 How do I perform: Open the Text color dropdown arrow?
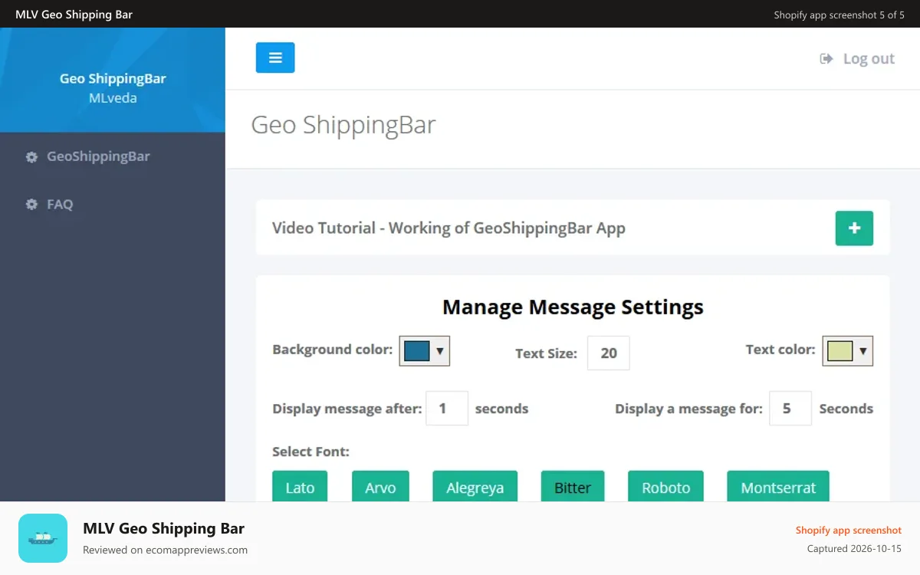pos(863,351)
